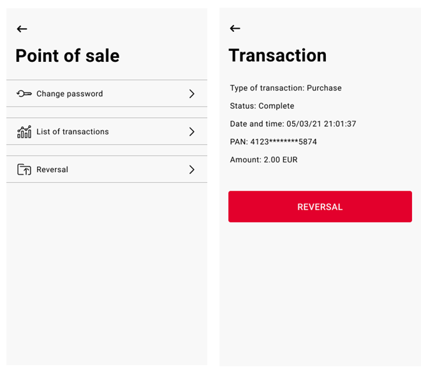Click the Amount: 2.00 EUR line
Screen dimensions: 421x374
(x=263, y=160)
